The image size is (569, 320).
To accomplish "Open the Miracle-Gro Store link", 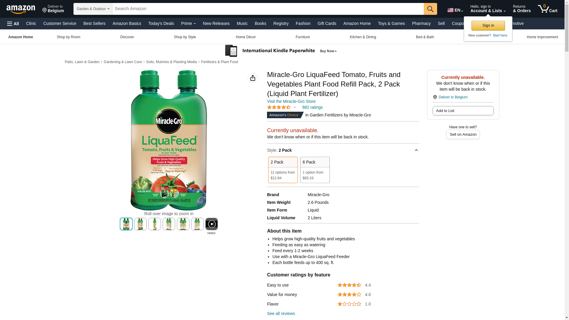I will tap(291, 101).
